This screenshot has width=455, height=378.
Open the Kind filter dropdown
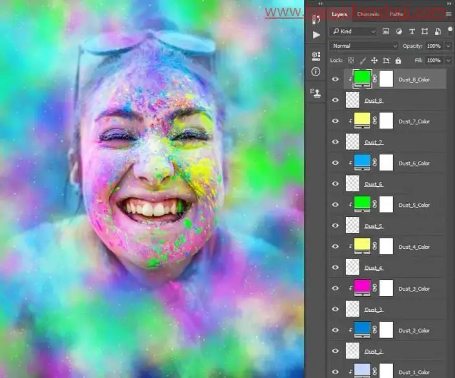click(x=353, y=32)
